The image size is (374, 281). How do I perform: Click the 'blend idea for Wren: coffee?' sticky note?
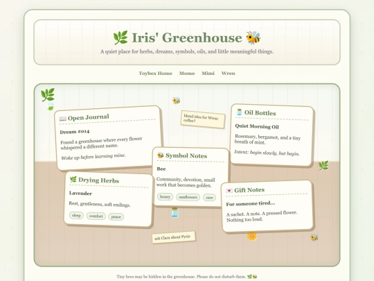[203, 119]
